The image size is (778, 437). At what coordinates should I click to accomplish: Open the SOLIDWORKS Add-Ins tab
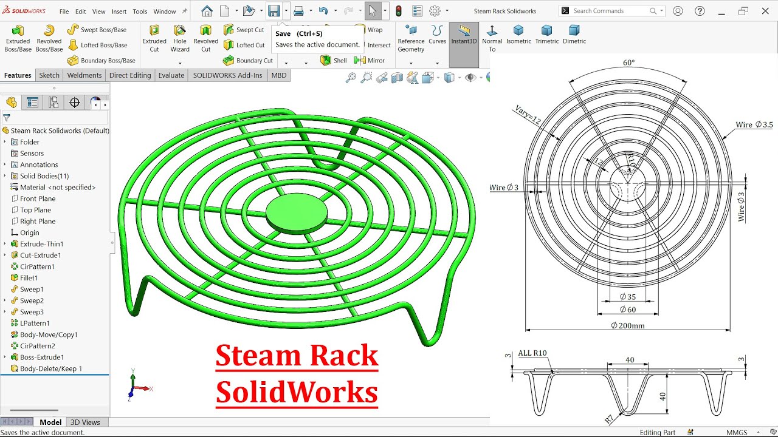228,75
